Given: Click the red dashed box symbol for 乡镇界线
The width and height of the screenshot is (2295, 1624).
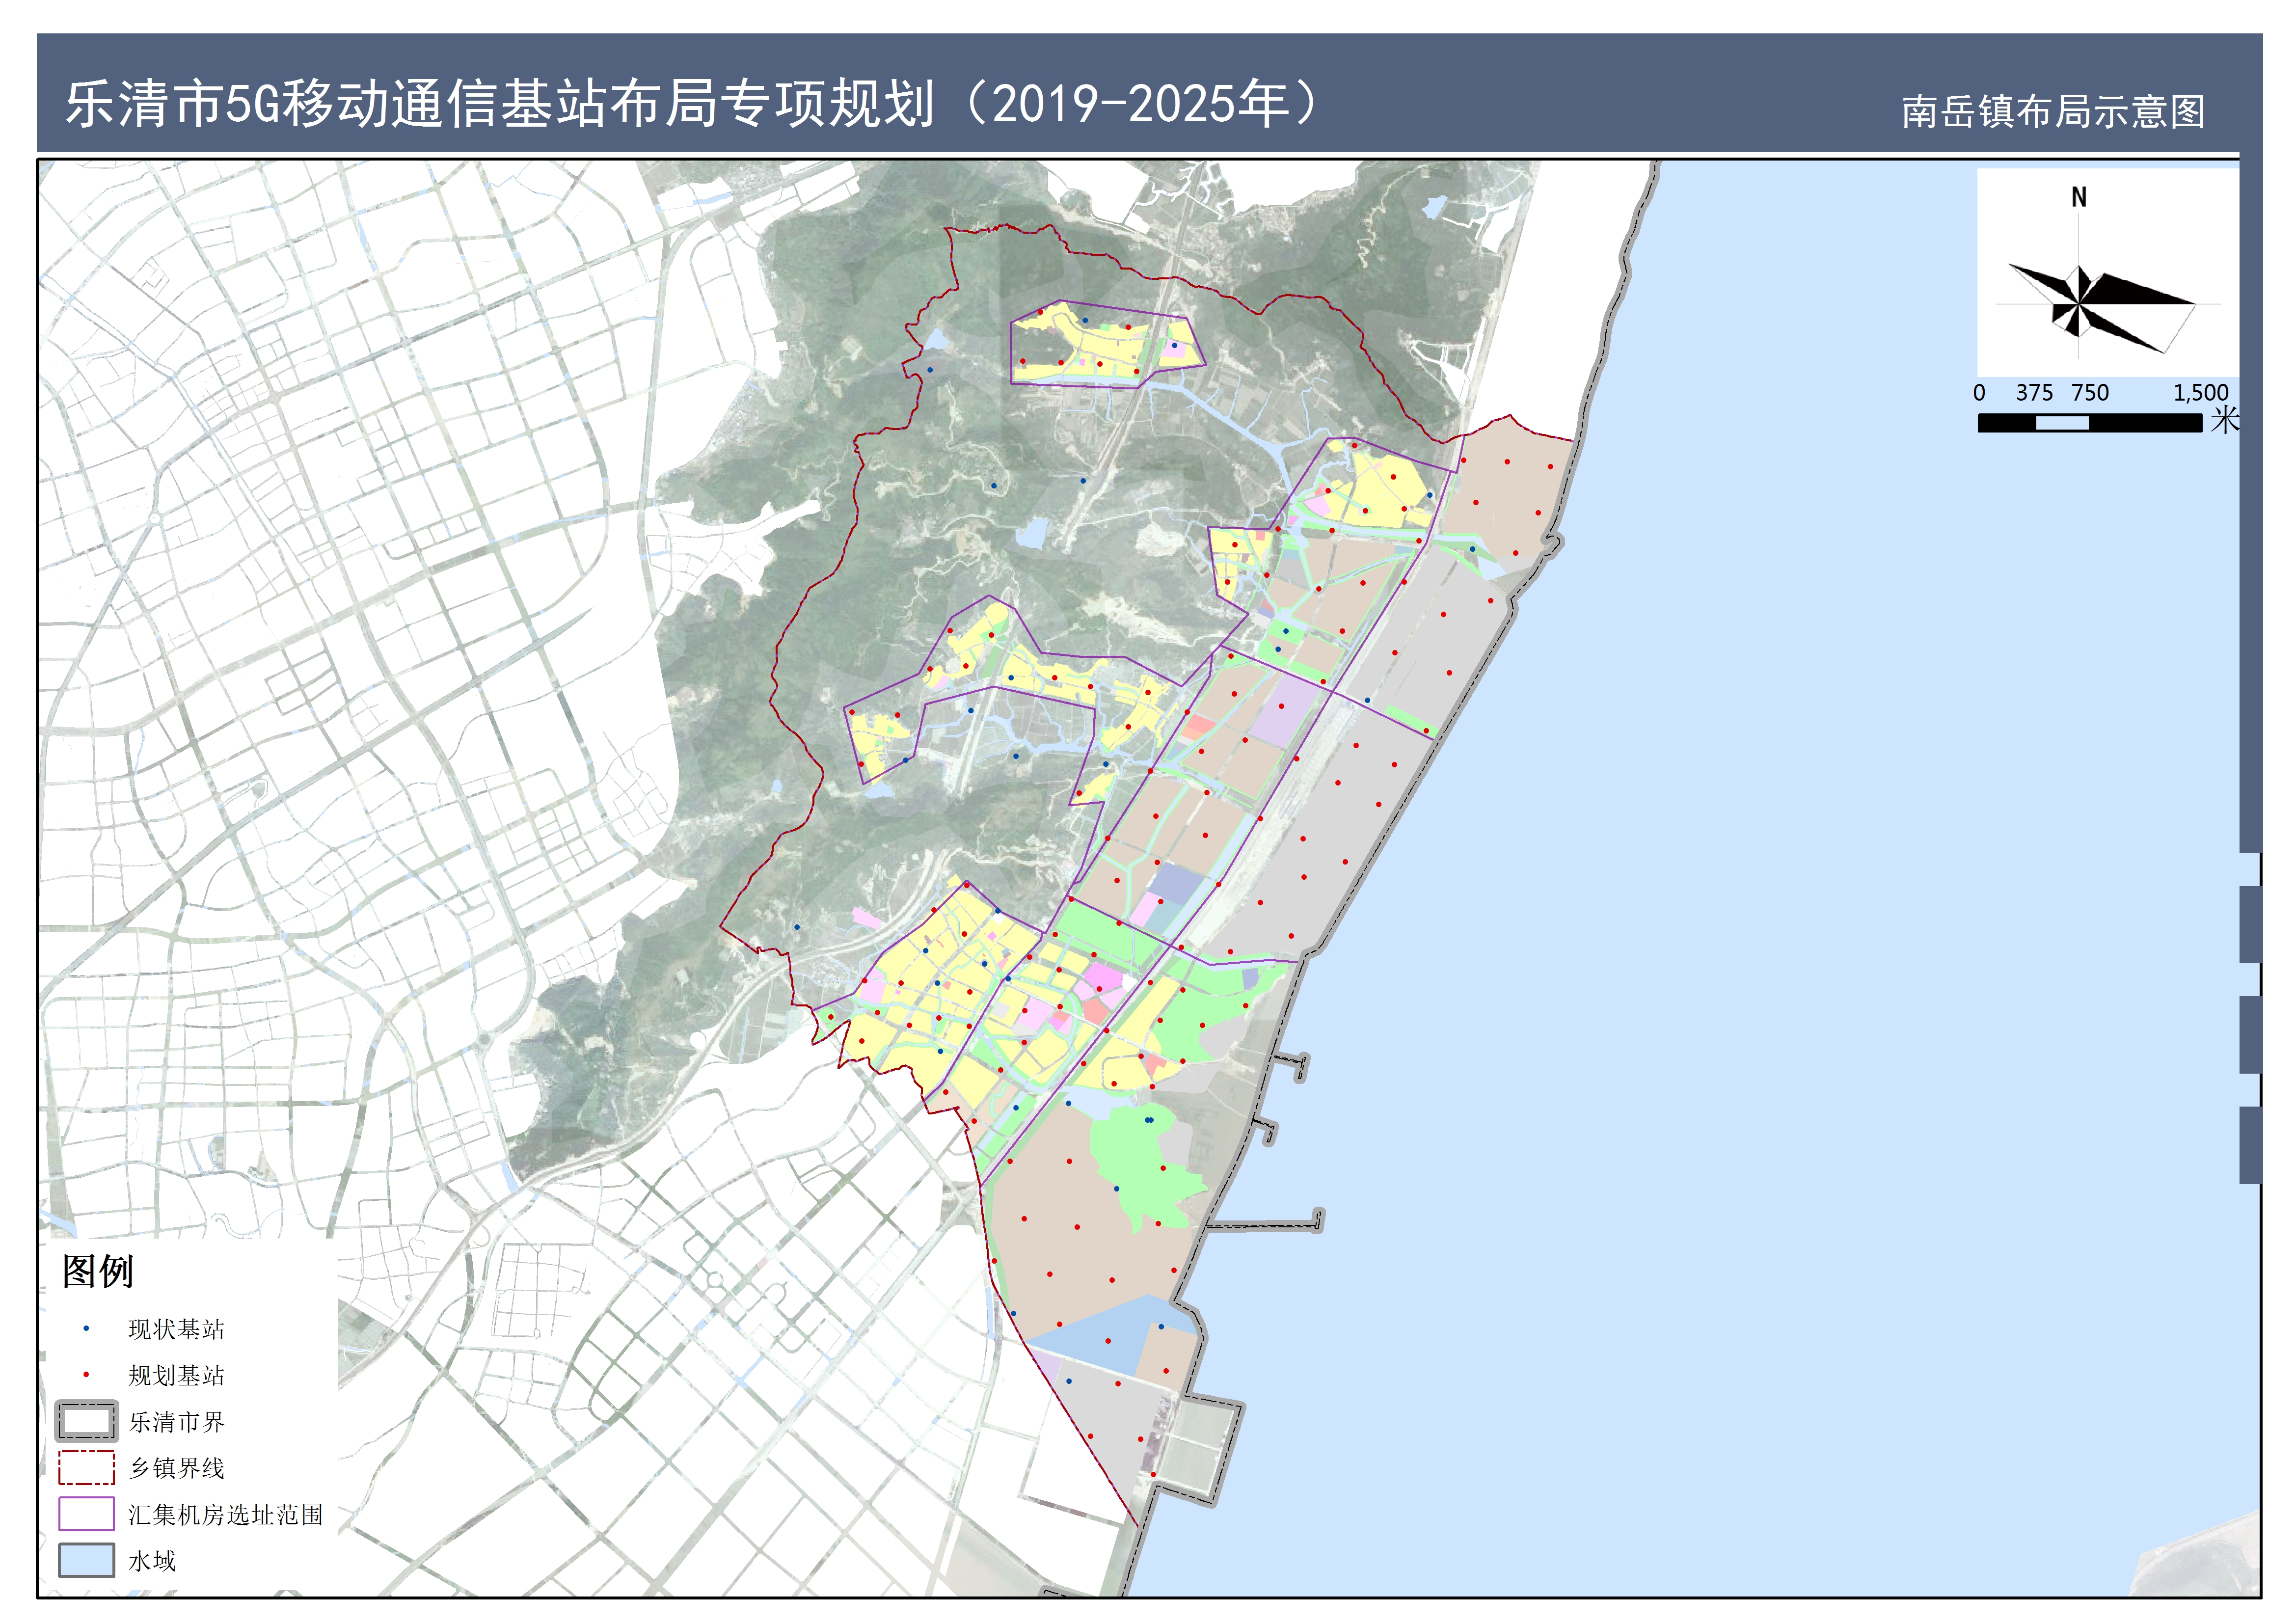Looking at the screenshot, I should pos(86,1468).
